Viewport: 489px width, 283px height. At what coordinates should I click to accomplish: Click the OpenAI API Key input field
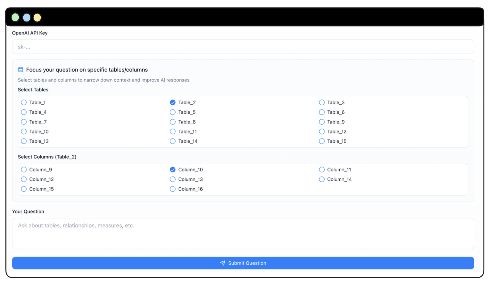(x=243, y=47)
